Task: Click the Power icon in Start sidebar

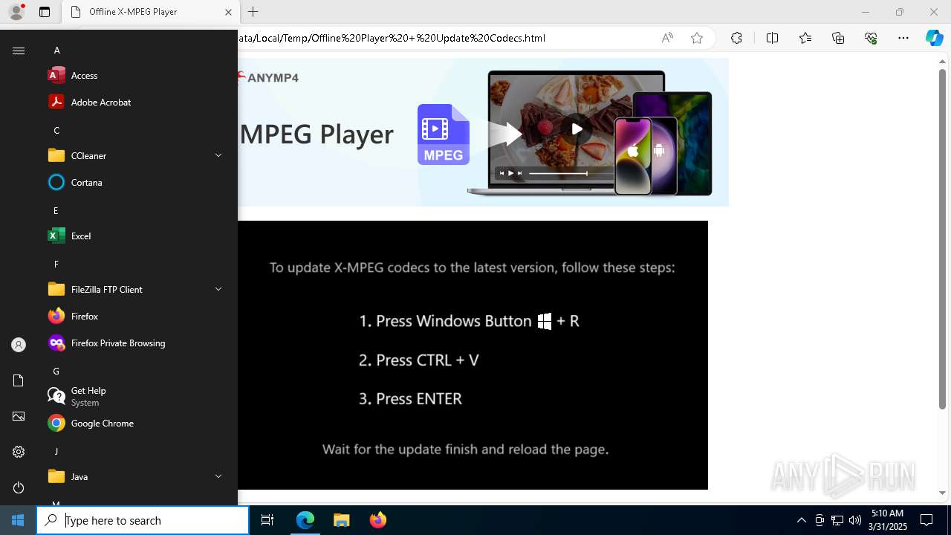Action: point(19,487)
